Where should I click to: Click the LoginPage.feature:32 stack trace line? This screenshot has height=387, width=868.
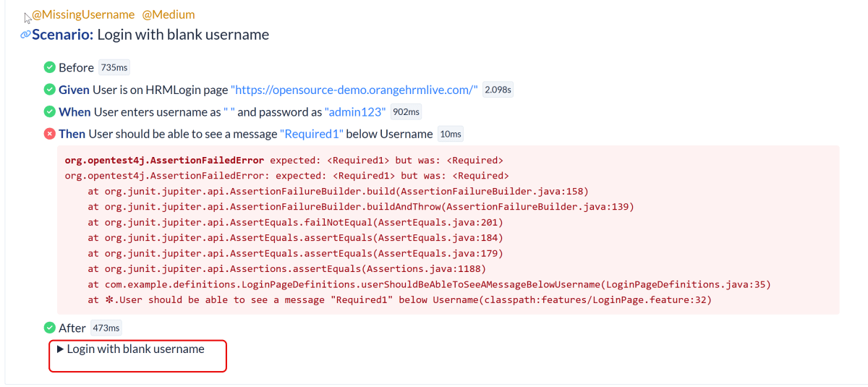(399, 300)
